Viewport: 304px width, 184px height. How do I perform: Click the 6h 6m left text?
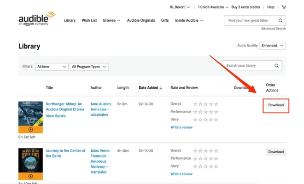27,137
